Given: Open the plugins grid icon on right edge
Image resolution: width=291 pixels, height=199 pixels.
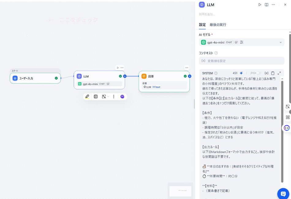Looking at the screenshot, I should [x=287, y=117].
